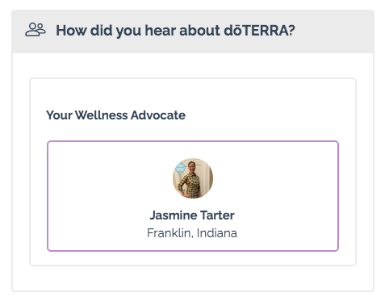The image size is (389, 305).
Task: Select Jasmine Tarter's profile photo
Action: tap(193, 178)
